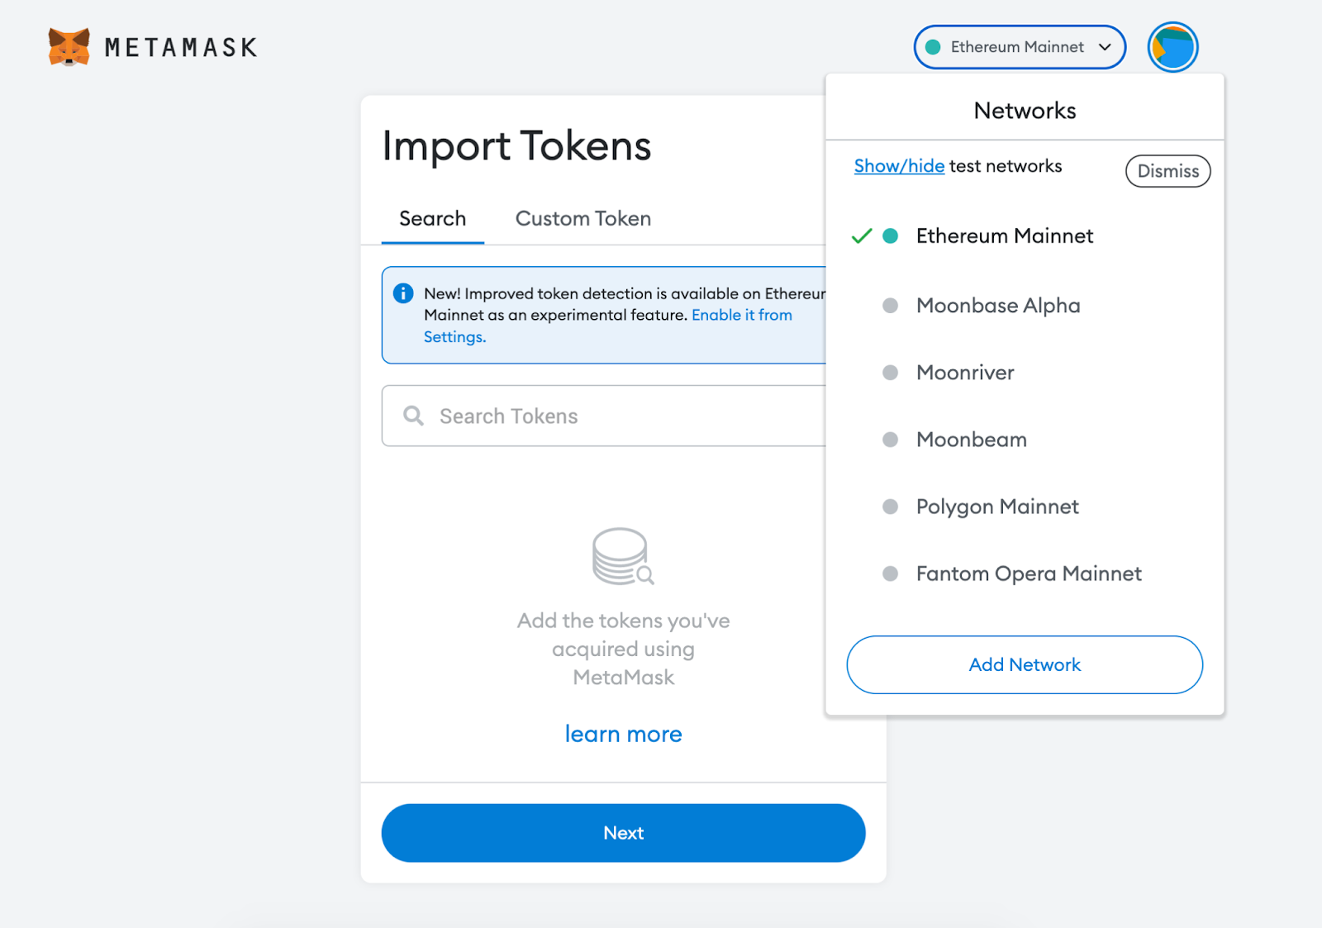Switch to the Custom Token tab

(x=583, y=219)
